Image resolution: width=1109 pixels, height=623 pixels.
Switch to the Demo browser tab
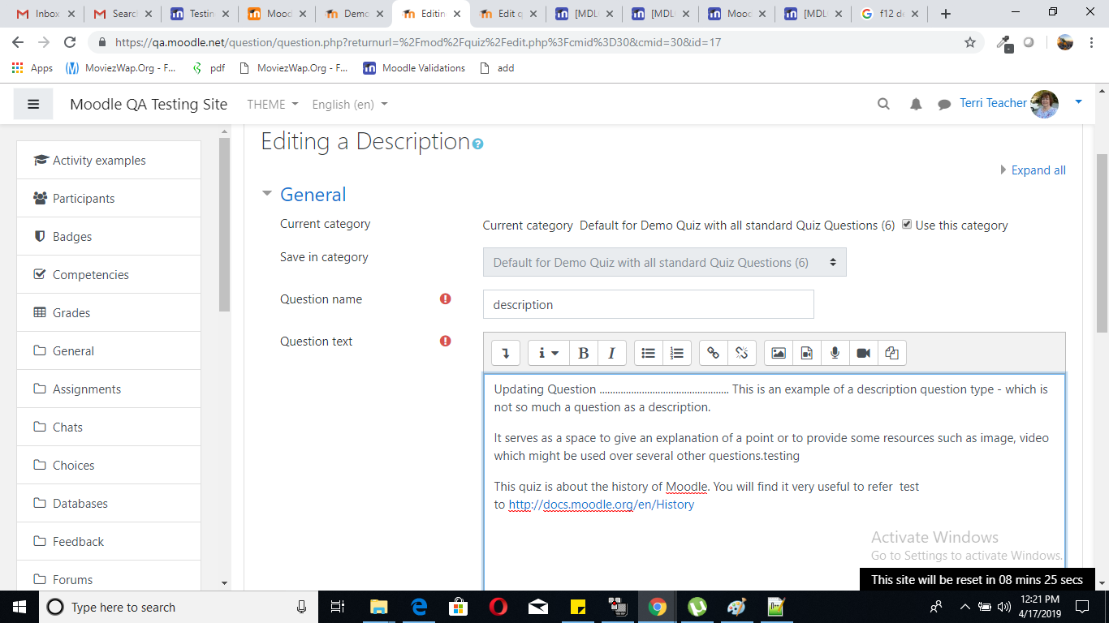click(353, 14)
